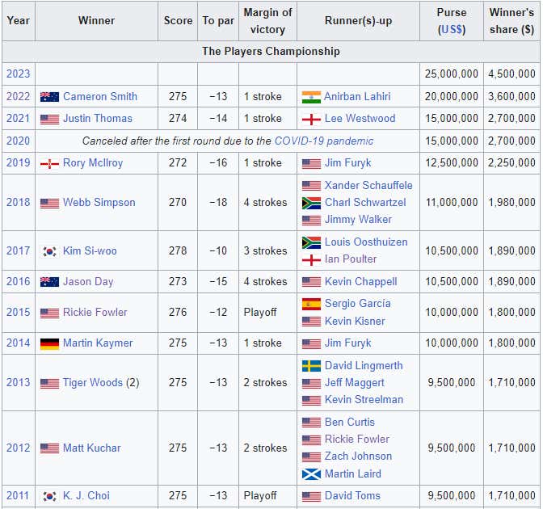Open the 2011 year link
The image size is (543, 509).
(x=19, y=496)
